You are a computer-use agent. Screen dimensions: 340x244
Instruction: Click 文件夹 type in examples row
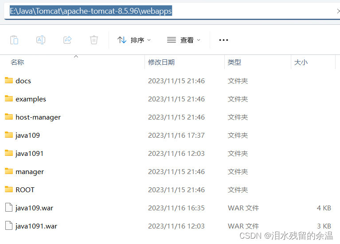(238, 99)
